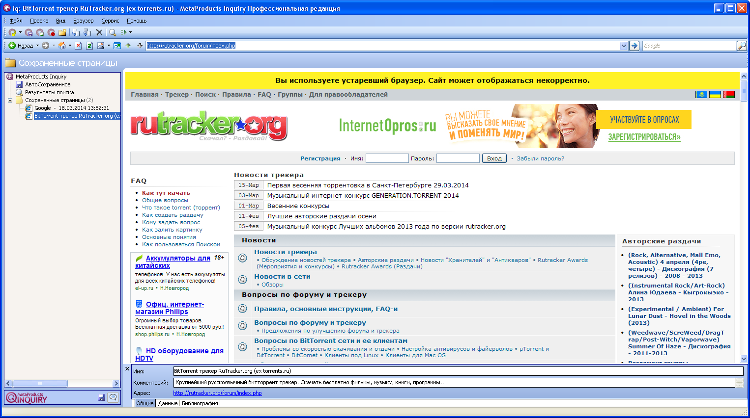Go back with the green Назад button
The height and width of the screenshot is (418, 750).
pyautogui.click(x=21, y=46)
